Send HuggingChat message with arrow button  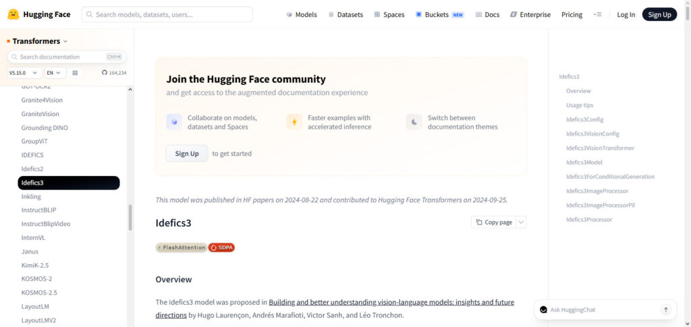(665, 310)
